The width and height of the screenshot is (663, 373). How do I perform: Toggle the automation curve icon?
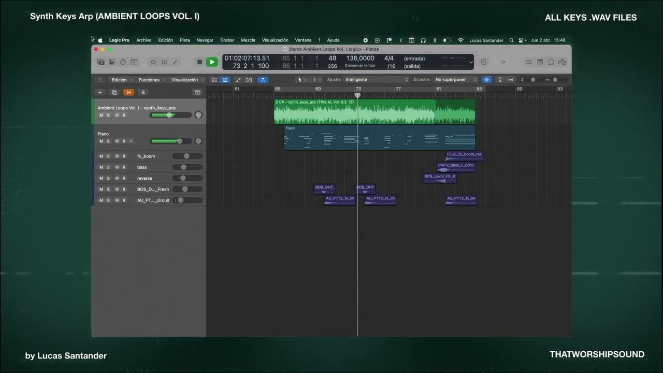[238, 80]
